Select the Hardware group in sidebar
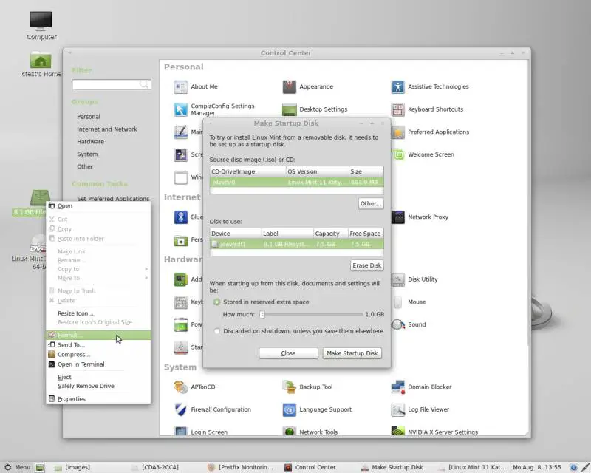591x473 pixels. pyautogui.click(x=90, y=142)
